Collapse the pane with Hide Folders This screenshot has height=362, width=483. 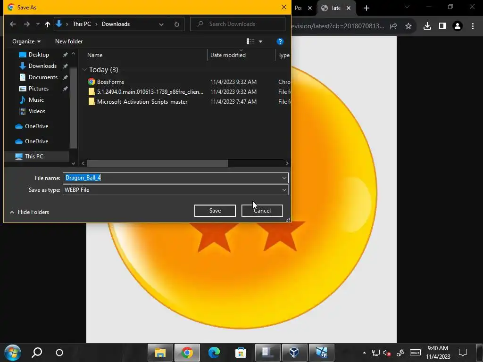pyautogui.click(x=30, y=212)
